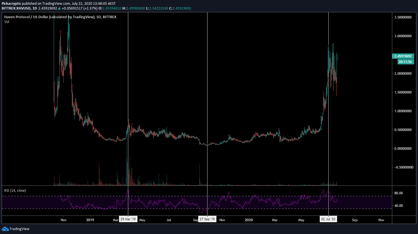Click the C:2.45919692 close value
418x234 pixels.
point(180,8)
